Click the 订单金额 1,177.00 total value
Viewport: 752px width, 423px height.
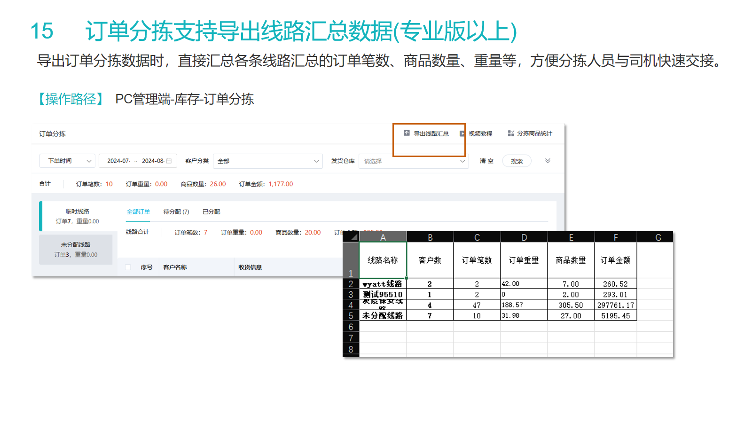coord(281,184)
